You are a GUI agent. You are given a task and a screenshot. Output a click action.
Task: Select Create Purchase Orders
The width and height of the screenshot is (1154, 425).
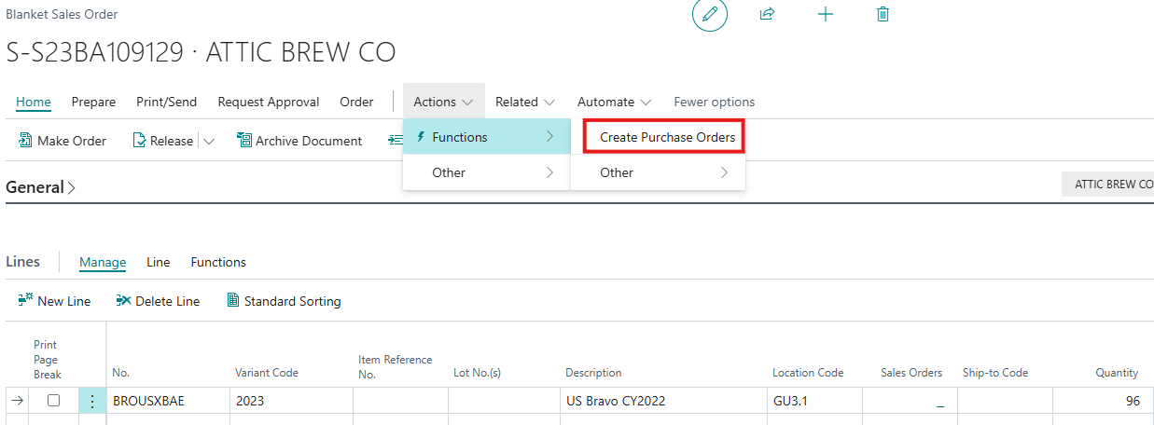point(667,137)
